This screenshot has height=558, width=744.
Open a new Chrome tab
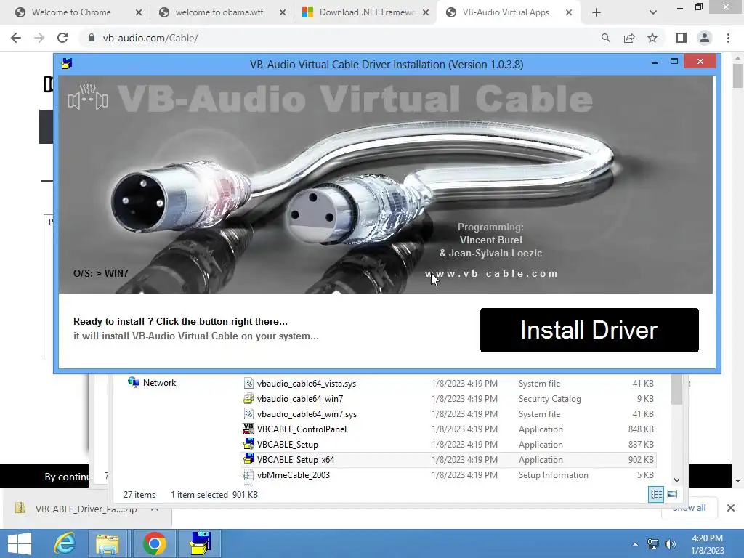[x=597, y=13]
